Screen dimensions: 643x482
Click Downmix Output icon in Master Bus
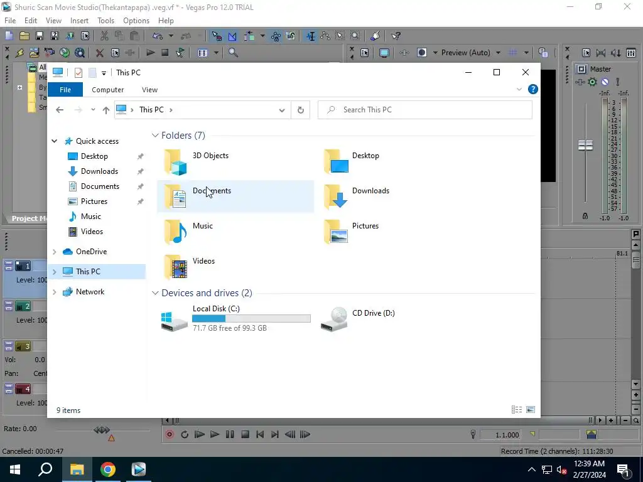tap(601, 53)
